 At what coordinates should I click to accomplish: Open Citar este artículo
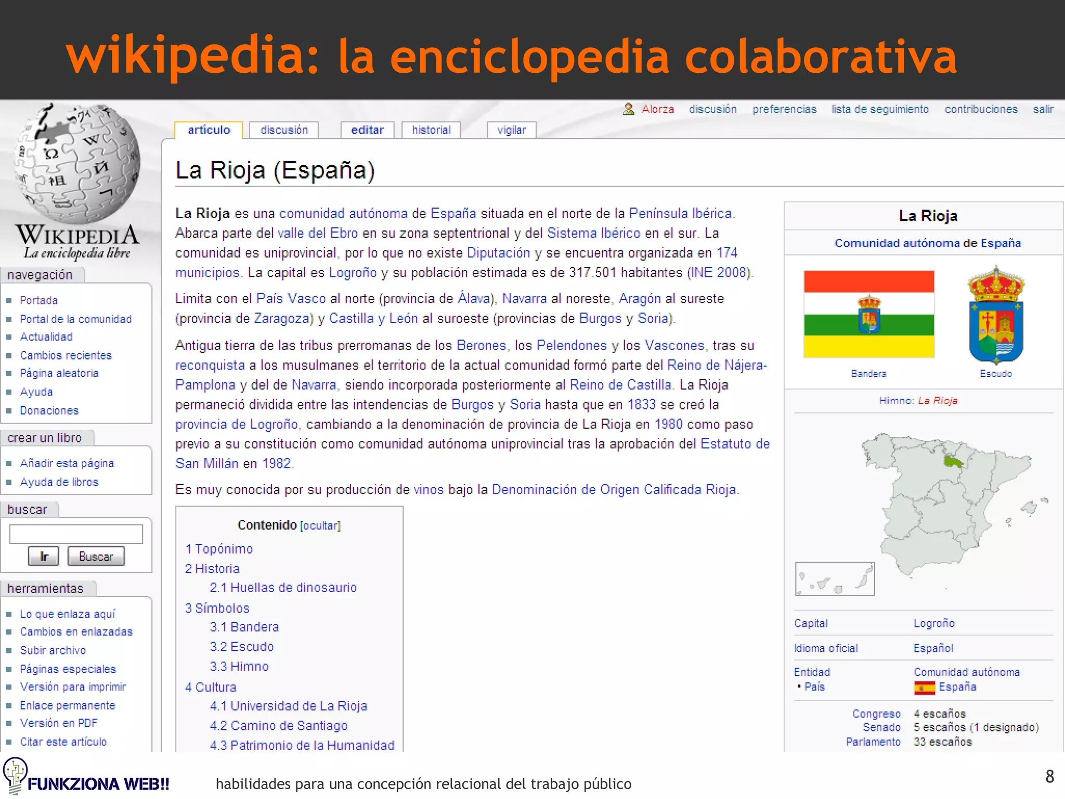[x=63, y=742]
